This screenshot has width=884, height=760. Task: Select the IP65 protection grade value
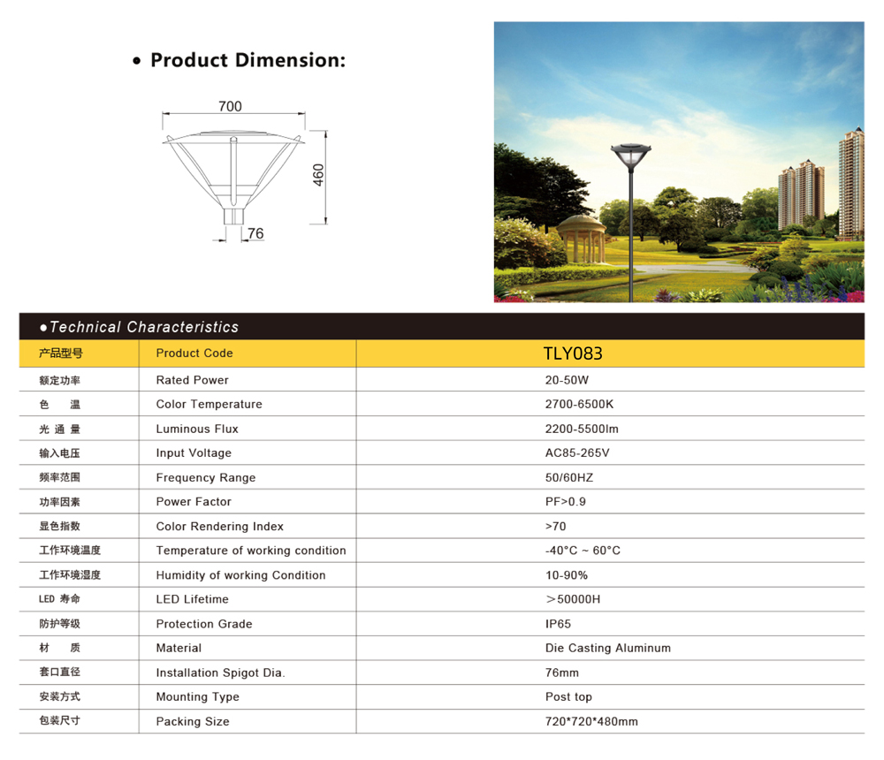point(558,624)
